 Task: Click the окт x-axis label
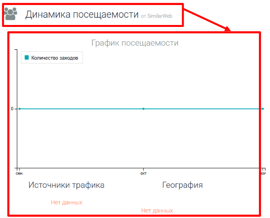coord(143,173)
